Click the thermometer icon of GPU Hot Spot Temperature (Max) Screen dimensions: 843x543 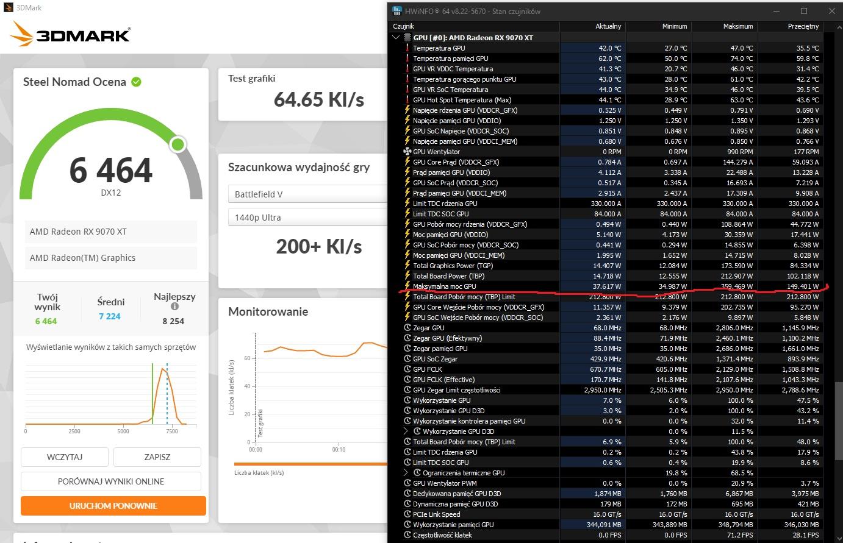click(x=407, y=100)
